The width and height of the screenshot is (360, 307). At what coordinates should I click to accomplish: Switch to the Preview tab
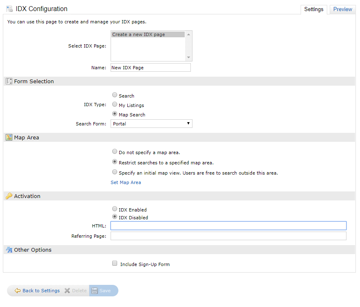[342, 9]
